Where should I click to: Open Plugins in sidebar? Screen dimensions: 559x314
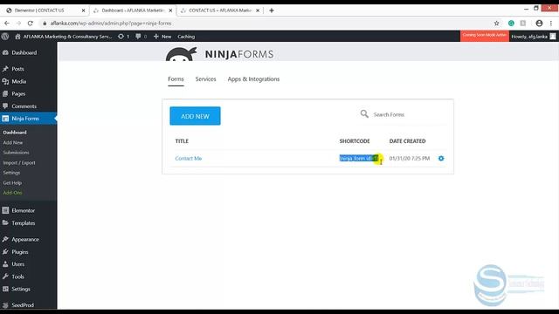tap(20, 252)
